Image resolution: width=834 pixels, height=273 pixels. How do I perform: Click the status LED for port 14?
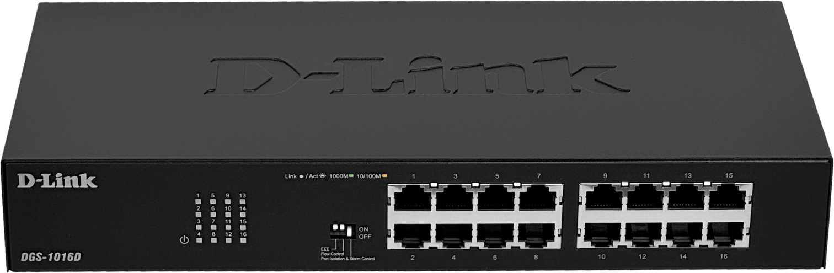click(243, 215)
